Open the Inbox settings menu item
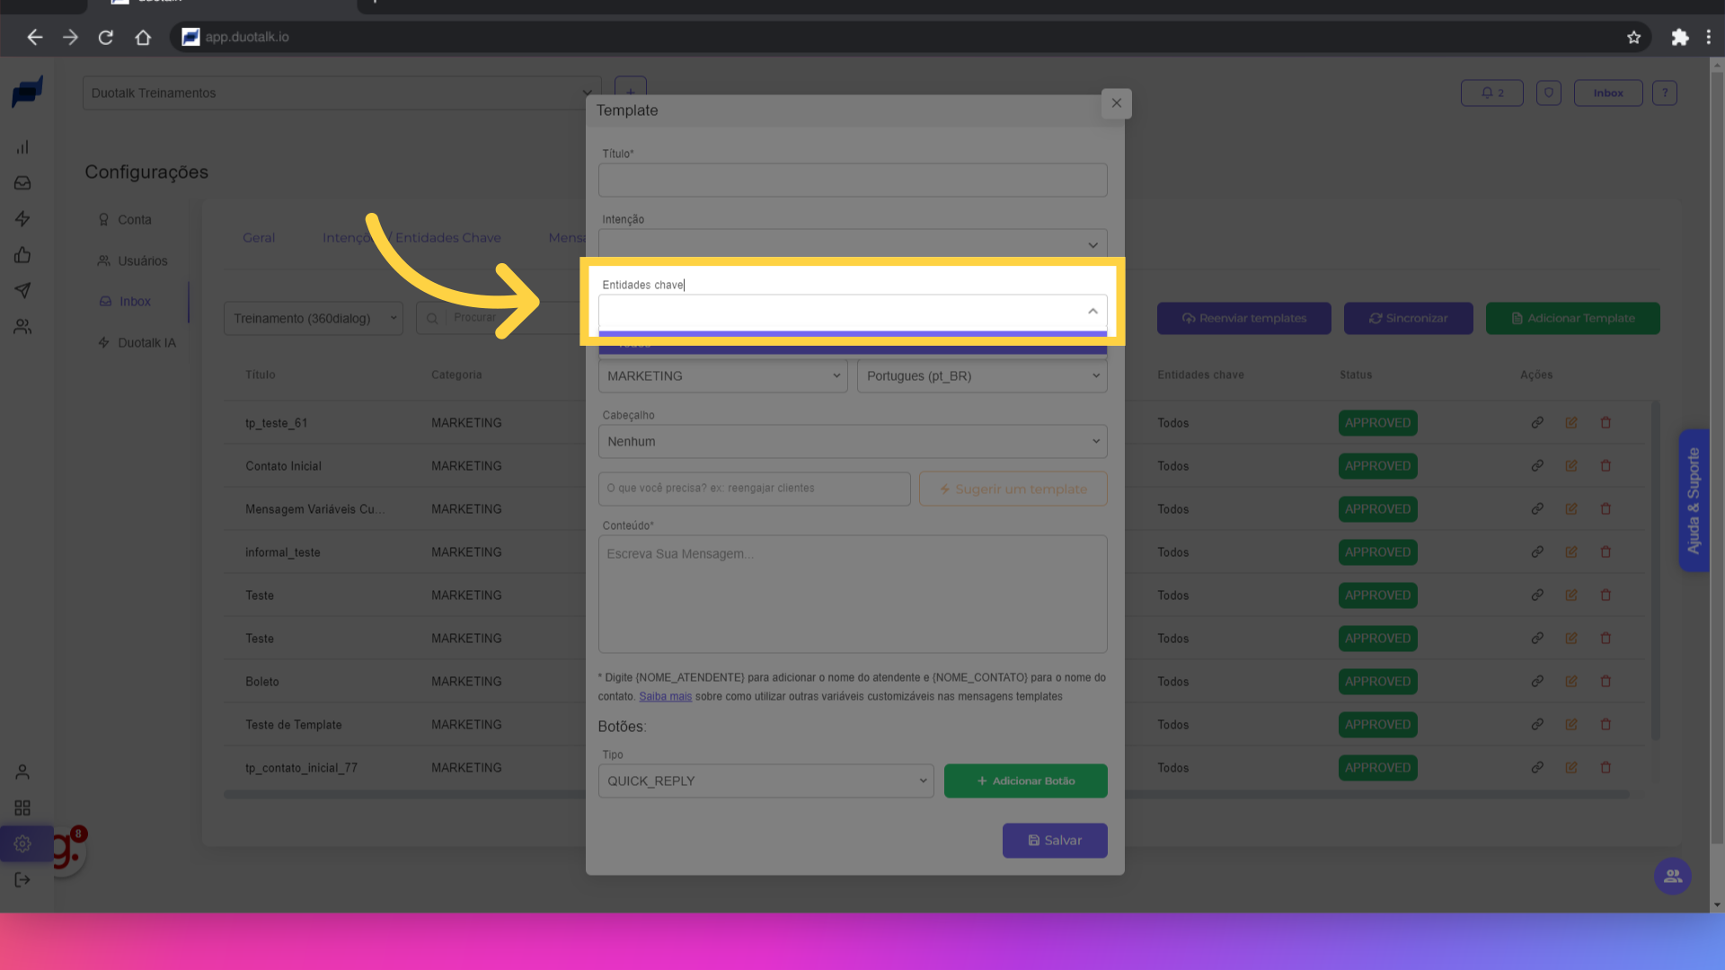1725x970 pixels. point(125,301)
